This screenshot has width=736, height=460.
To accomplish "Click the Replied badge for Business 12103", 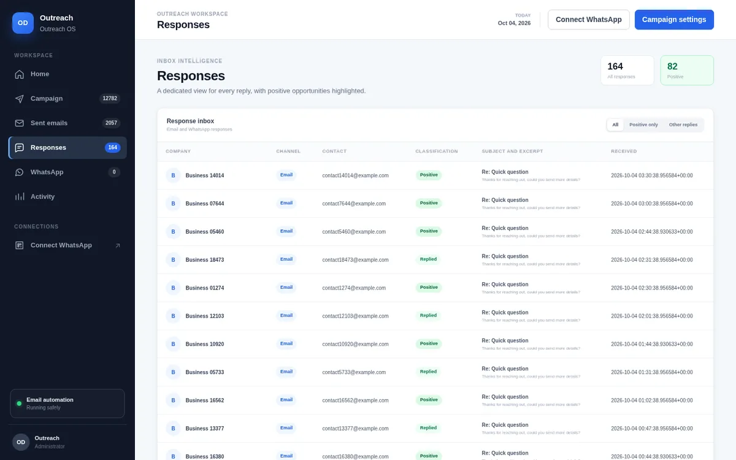I will coord(429,316).
